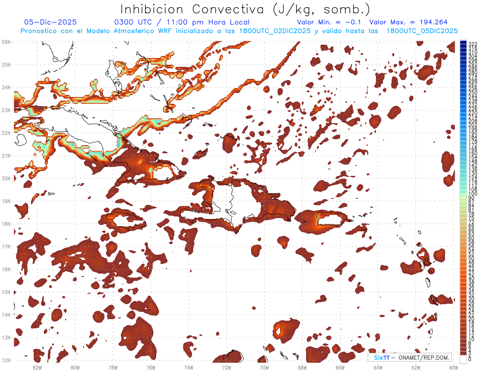Click the 26N latitude label
Screen dimensions: 482x373
[6, 41]
